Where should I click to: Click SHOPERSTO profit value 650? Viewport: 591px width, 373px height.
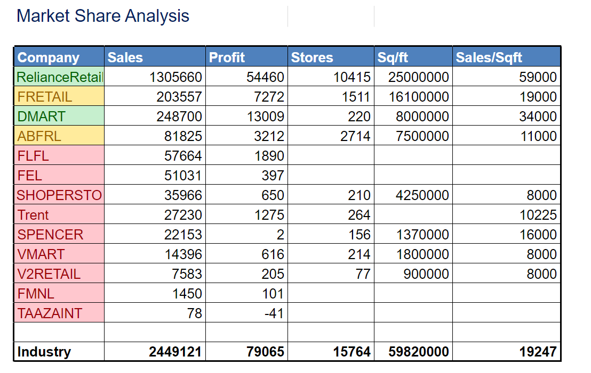coord(273,195)
